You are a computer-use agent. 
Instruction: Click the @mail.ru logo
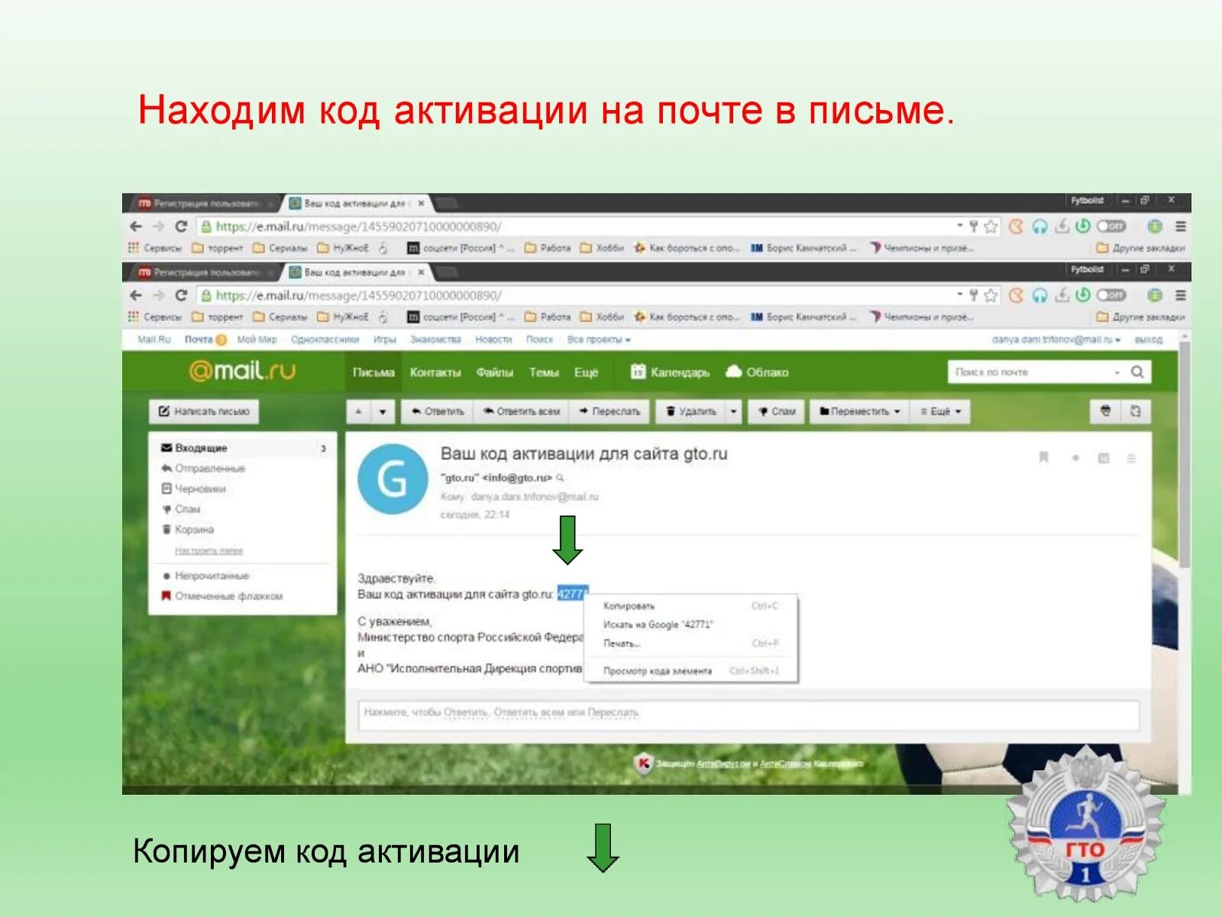point(242,371)
